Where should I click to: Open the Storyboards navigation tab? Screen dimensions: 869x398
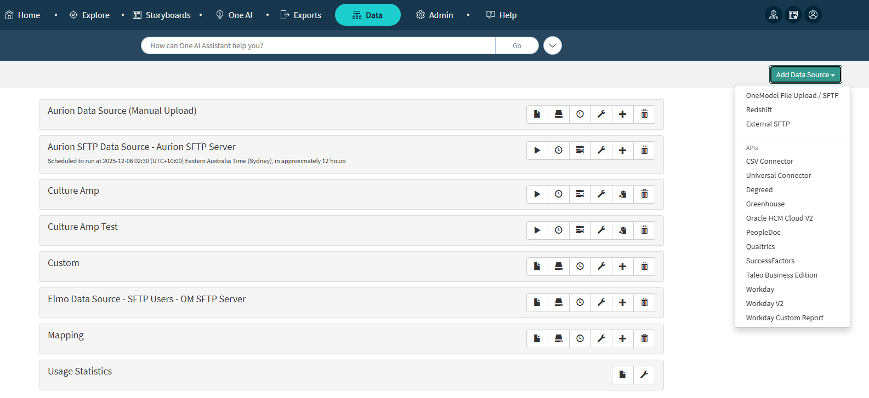click(x=162, y=15)
